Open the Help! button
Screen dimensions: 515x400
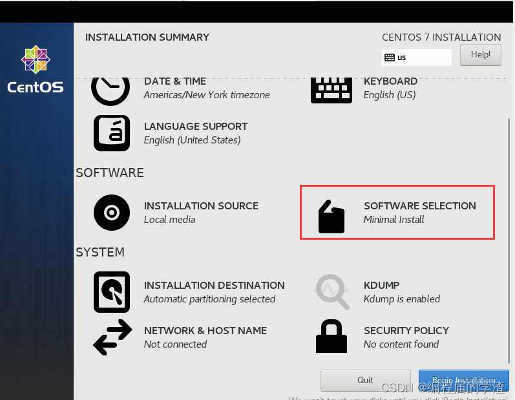[x=481, y=55]
